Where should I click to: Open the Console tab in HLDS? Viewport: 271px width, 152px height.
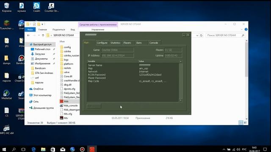[x=154, y=43]
